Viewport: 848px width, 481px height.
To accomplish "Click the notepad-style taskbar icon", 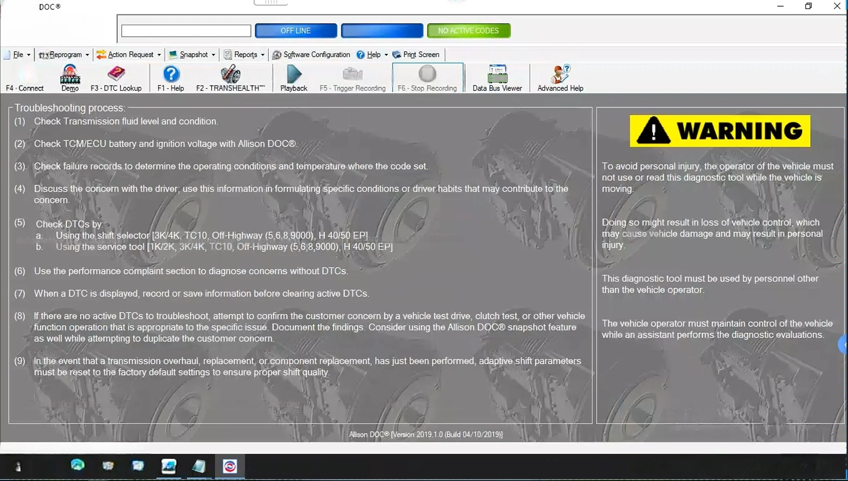I will 199,466.
